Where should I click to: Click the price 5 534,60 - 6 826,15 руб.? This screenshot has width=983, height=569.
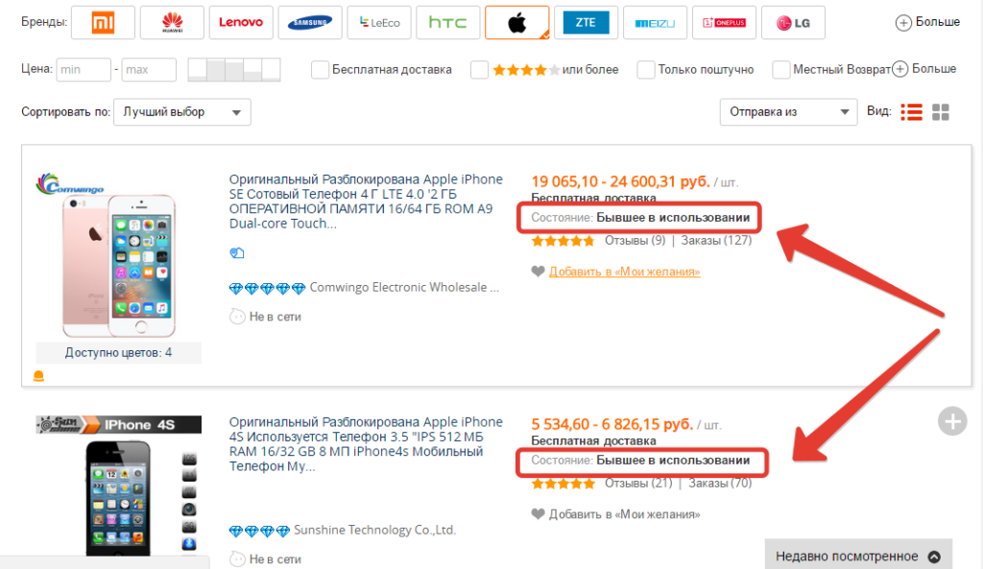click(611, 424)
